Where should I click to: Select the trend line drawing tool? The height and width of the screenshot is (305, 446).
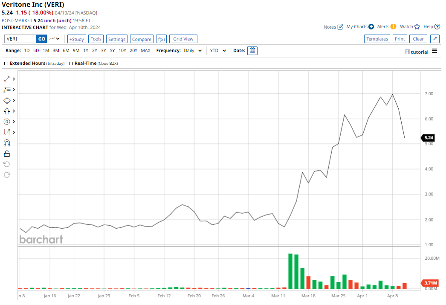[x=7, y=79]
